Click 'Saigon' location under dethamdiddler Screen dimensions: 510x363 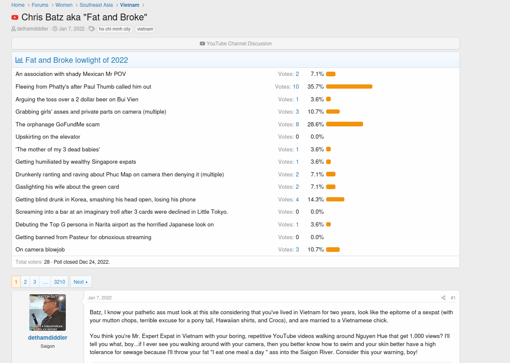pyautogui.click(x=48, y=346)
